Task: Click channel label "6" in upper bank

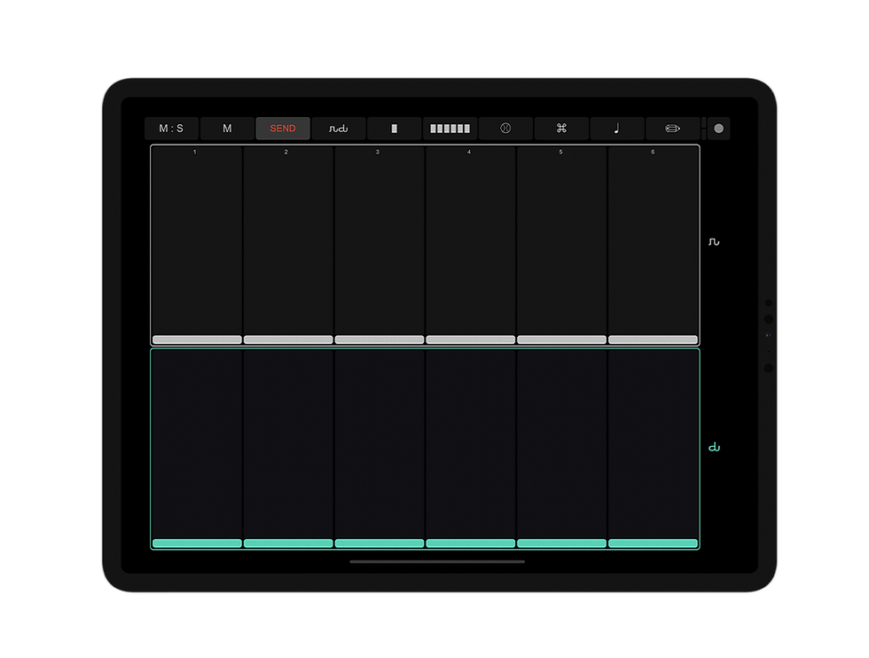Action: point(653,152)
